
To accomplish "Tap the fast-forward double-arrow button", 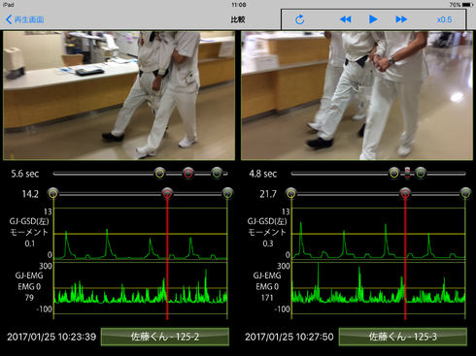I will [401, 19].
